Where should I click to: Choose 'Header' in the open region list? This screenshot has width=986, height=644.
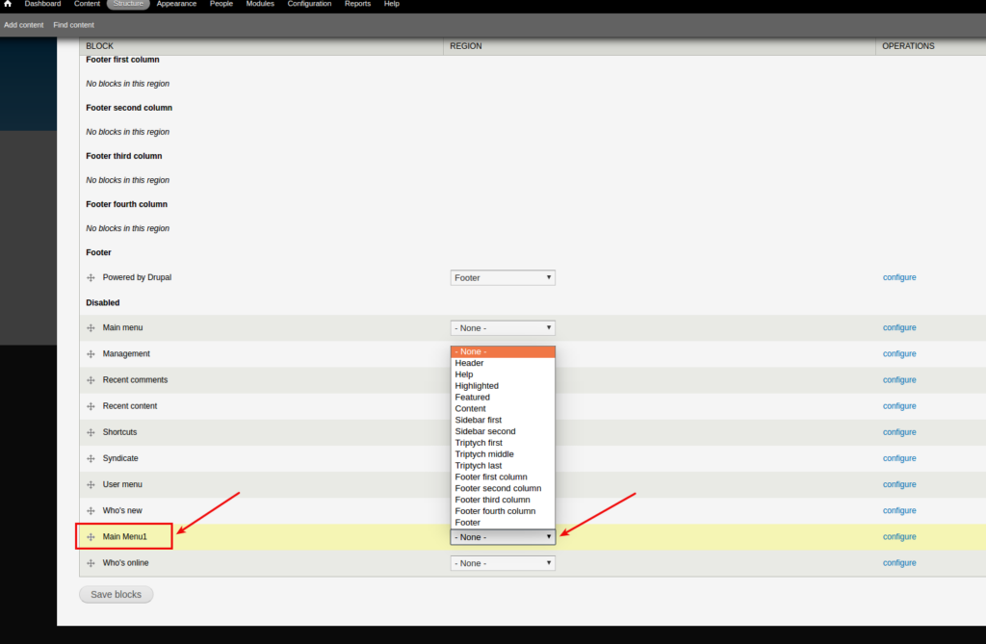pyautogui.click(x=503, y=363)
